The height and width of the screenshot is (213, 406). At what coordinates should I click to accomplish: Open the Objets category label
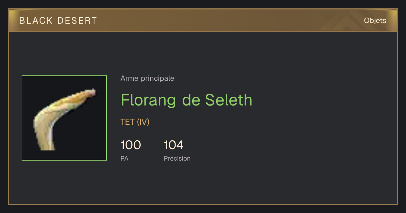pos(375,21)
